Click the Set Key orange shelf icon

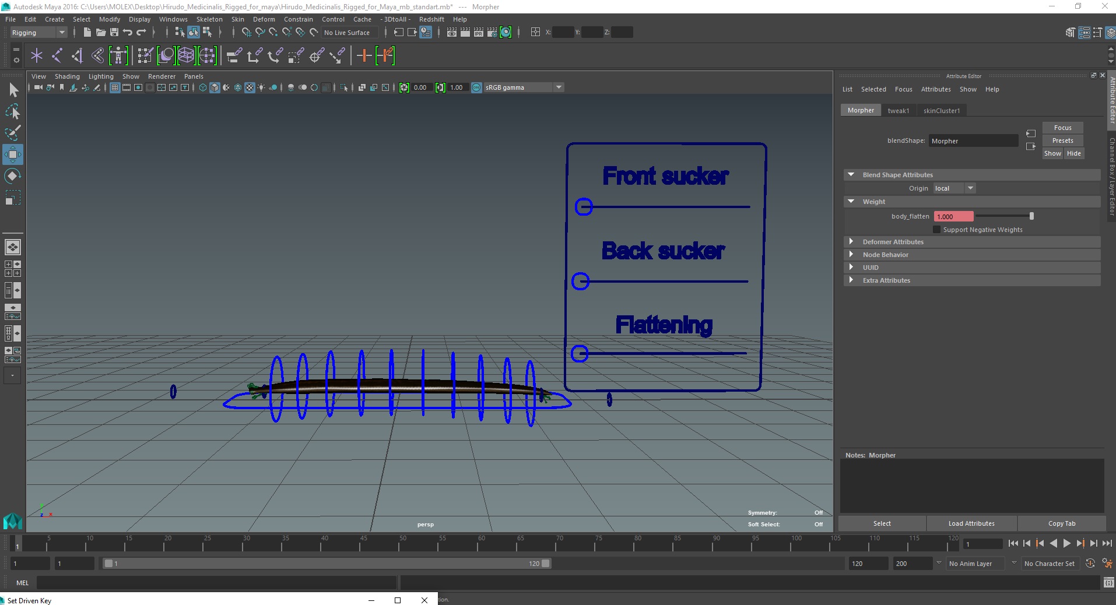tap(364, 56)
